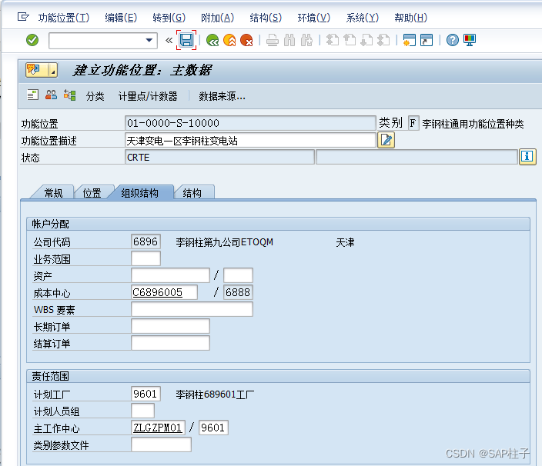Click the green Back arrow icon
The height and width of the screenshot is (466, 542).
coord(212,41)
